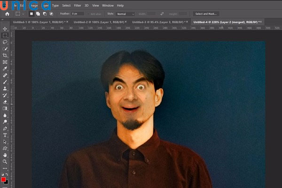Select the Dodge tool

coord(5,122)
